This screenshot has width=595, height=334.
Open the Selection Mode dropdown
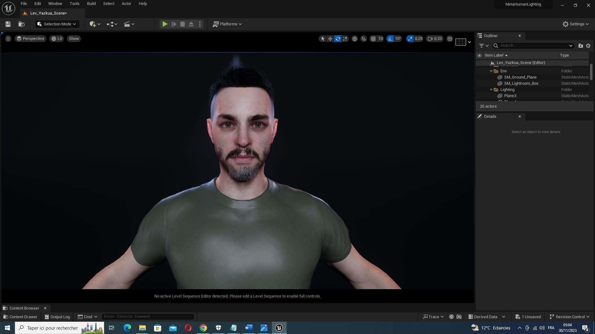point(57,24)
